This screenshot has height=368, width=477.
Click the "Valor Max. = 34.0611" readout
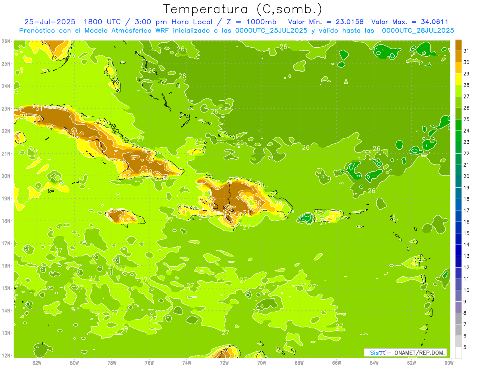click(409, 22)
